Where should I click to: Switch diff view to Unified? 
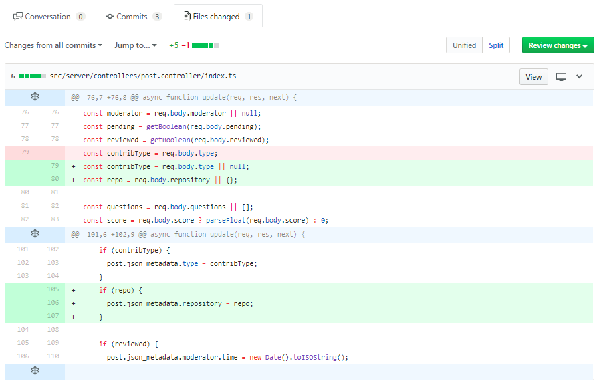click(464, 45)
